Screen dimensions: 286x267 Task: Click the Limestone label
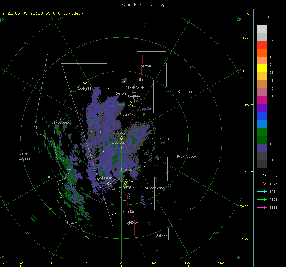tap(60, 123)
